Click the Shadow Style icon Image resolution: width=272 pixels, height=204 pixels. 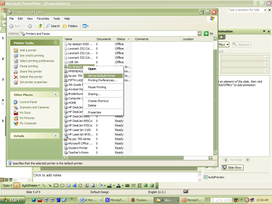pyautogui.click(x=146, y=185)
